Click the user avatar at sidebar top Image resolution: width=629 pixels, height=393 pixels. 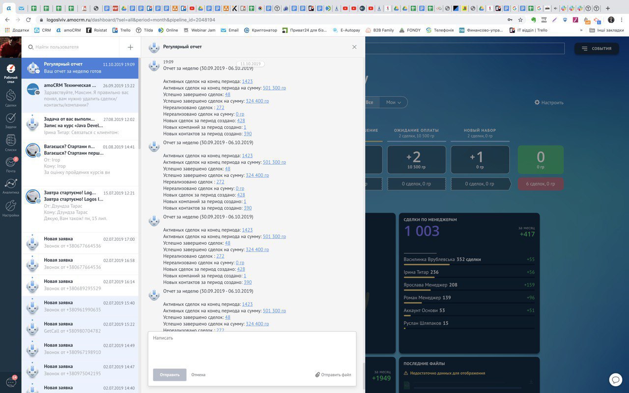pyautogui.click(x=10, y=47)
